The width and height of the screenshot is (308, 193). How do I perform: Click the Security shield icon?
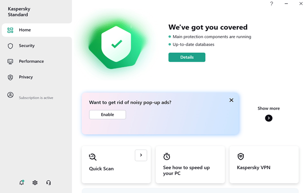[x=11, y=46]
